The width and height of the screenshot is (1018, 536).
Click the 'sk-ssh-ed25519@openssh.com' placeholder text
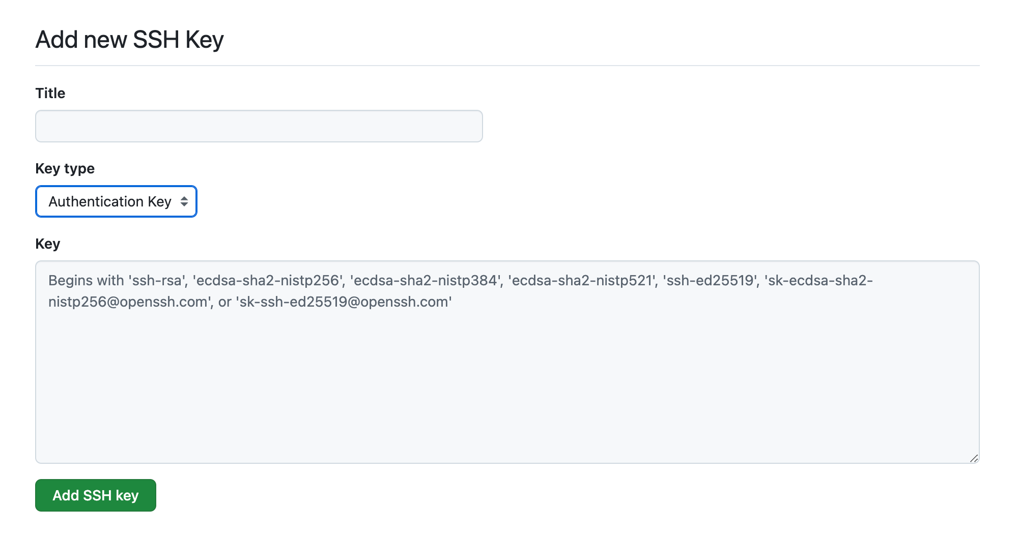[x=344, y=302]
